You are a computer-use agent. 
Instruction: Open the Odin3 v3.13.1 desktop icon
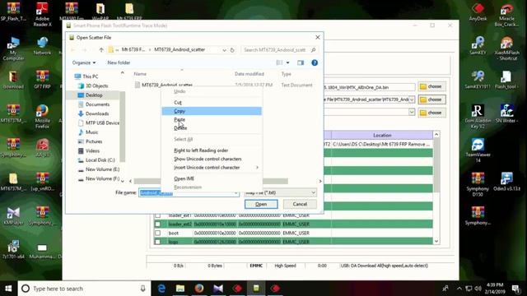pos(506,181)
